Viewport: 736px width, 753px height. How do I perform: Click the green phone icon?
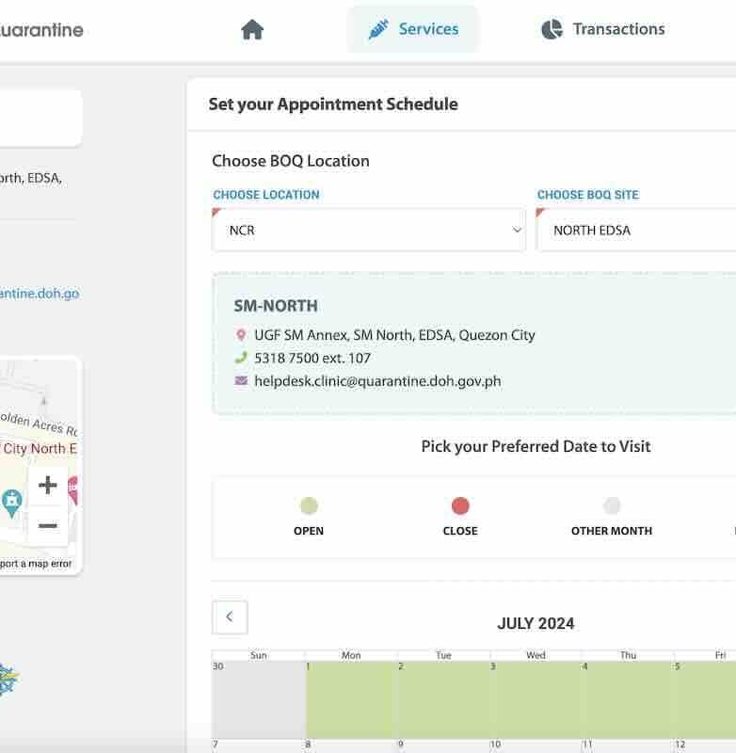tap(241, 358)
